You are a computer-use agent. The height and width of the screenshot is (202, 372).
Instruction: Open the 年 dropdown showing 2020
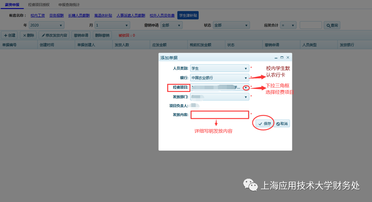click(46, 25)
